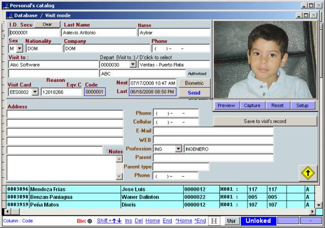
Task: Open the Sex dropdown
Action: click(x=20, y=49)
